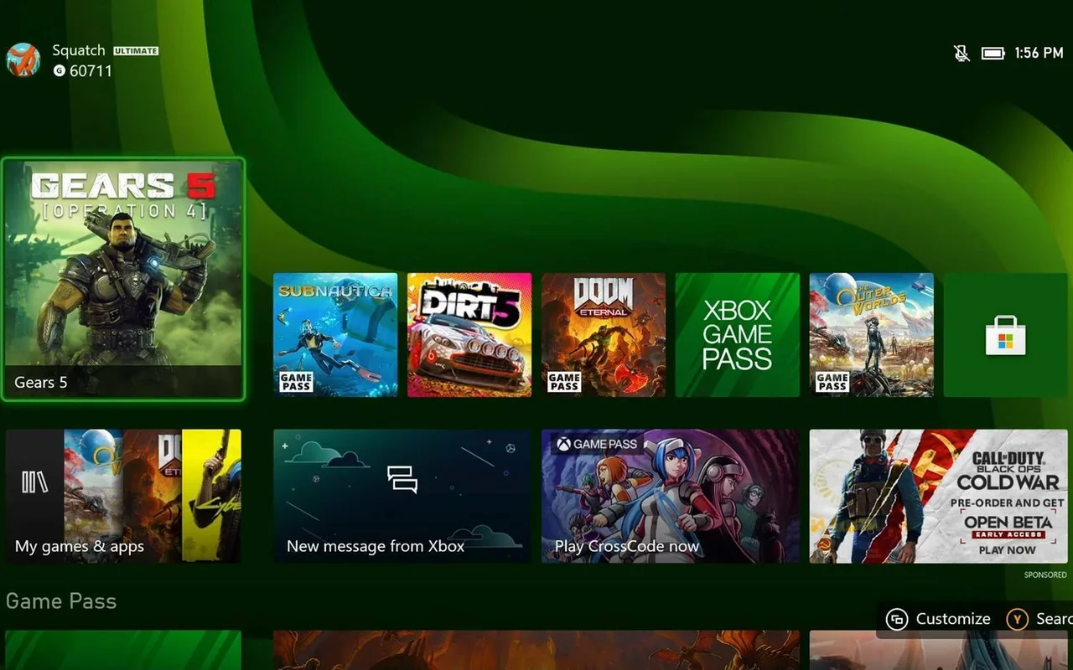The image size is (1073, 670).
Task: Launch the Gears 5 featured tile
Action: coord(123,279)
